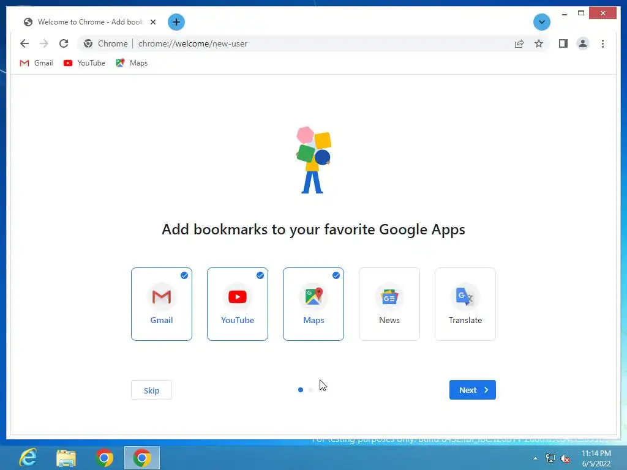The height and width of the screenshot is (470, 627).
Task: Reload the page with refresh icon
Action: [x=64, y=43]
